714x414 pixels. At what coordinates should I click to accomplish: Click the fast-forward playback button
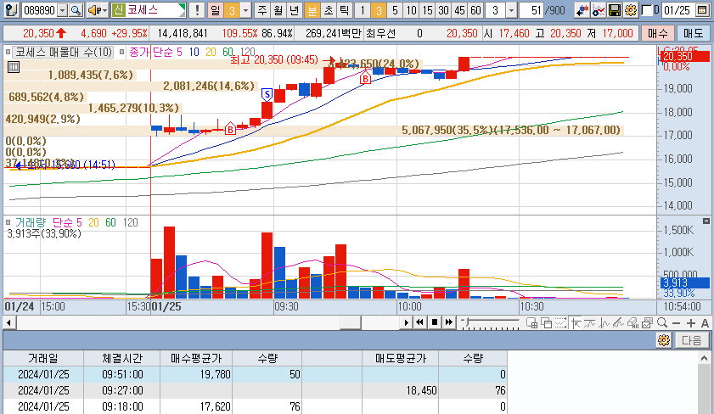pyautogui.click(x=449, y=322)
